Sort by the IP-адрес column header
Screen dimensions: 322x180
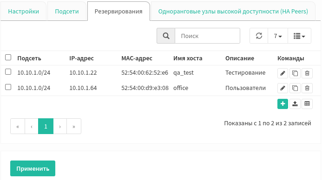point(81,58)
